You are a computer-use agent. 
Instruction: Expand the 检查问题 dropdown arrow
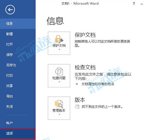[x=59, y=82]
